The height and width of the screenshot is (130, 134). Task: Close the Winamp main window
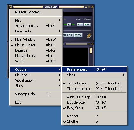(93, 7)
